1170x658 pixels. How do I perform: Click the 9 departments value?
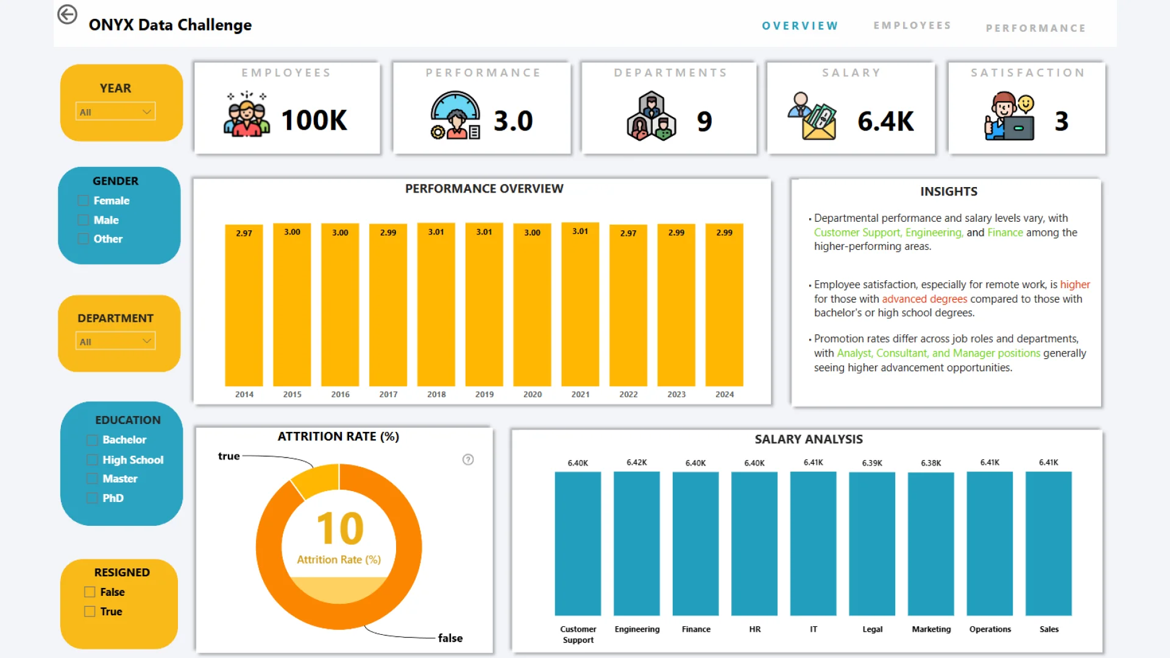tap(704, 122)
